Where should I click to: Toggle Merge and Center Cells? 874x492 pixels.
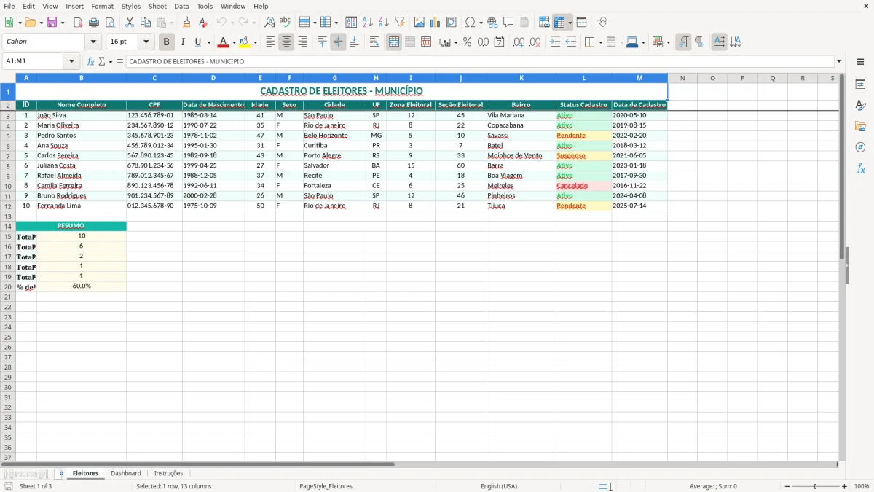(394, 42)
